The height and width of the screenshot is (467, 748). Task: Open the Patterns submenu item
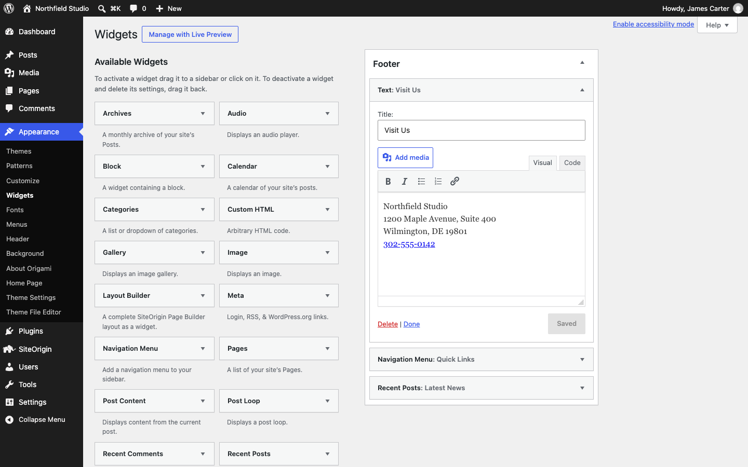coord(19,166)
